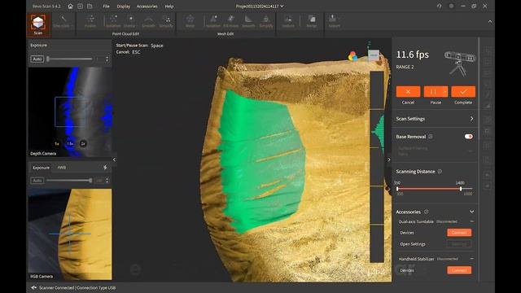Collapse the Accessories section
This screenshot has width=521, height=293.
coord(472,212)
